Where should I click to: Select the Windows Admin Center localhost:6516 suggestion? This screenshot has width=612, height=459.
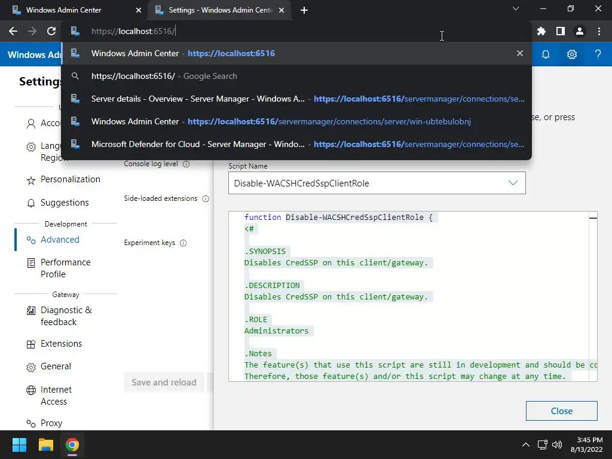point(296,53)
